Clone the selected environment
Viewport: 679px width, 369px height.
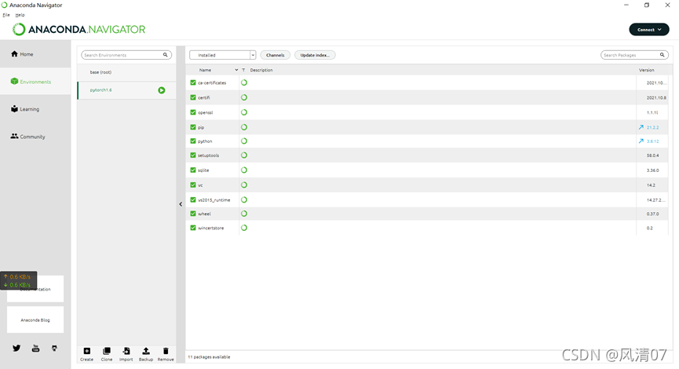107,354
